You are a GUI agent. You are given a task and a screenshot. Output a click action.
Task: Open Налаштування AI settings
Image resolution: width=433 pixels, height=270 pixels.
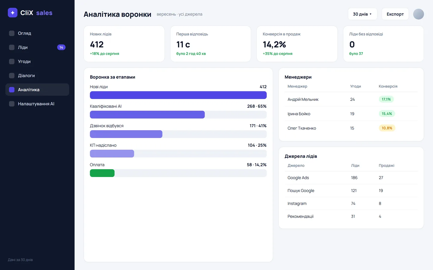(37, 104)
